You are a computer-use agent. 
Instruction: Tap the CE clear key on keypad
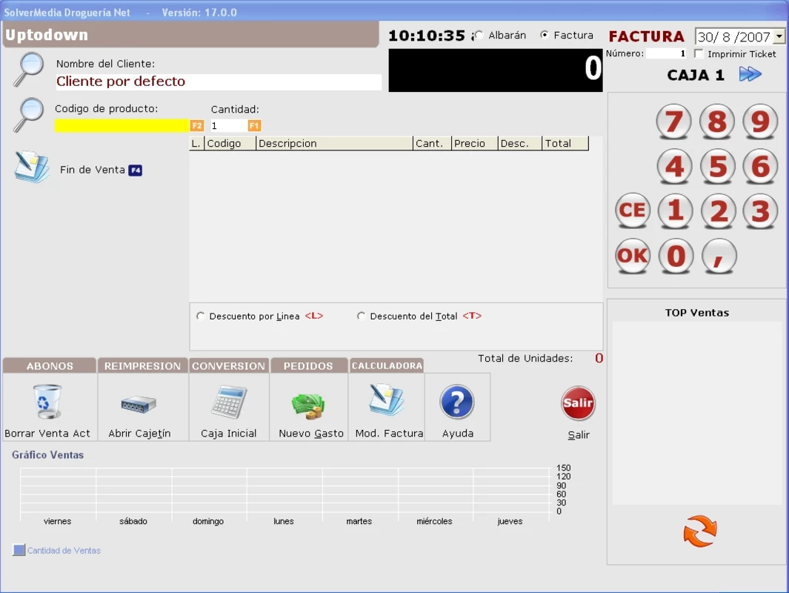tap(633, 211)
